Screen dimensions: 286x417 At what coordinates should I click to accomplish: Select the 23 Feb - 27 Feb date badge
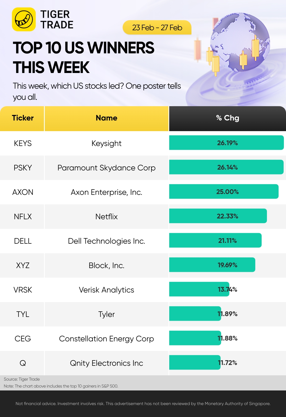[157, 27]
